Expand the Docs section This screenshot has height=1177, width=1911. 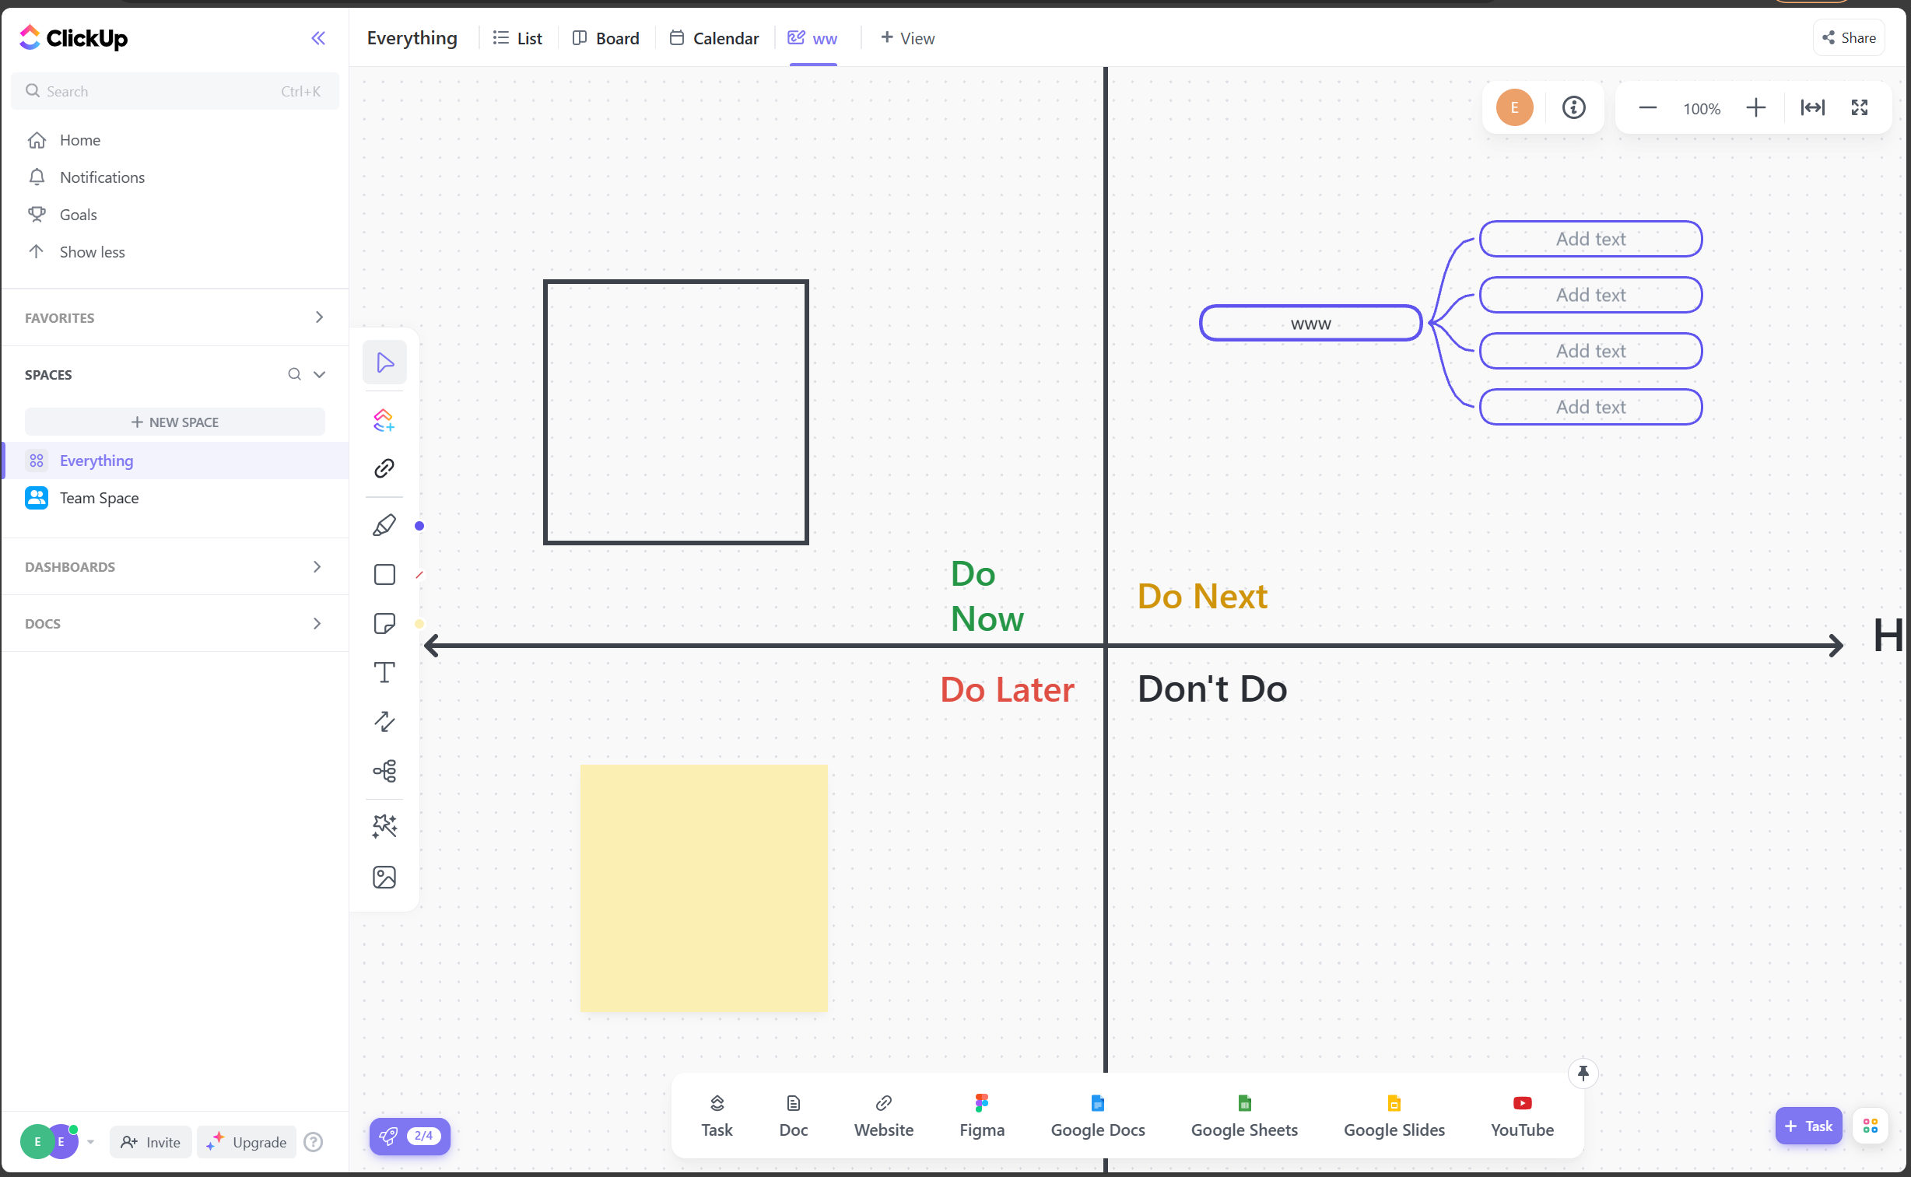(320, 622)
